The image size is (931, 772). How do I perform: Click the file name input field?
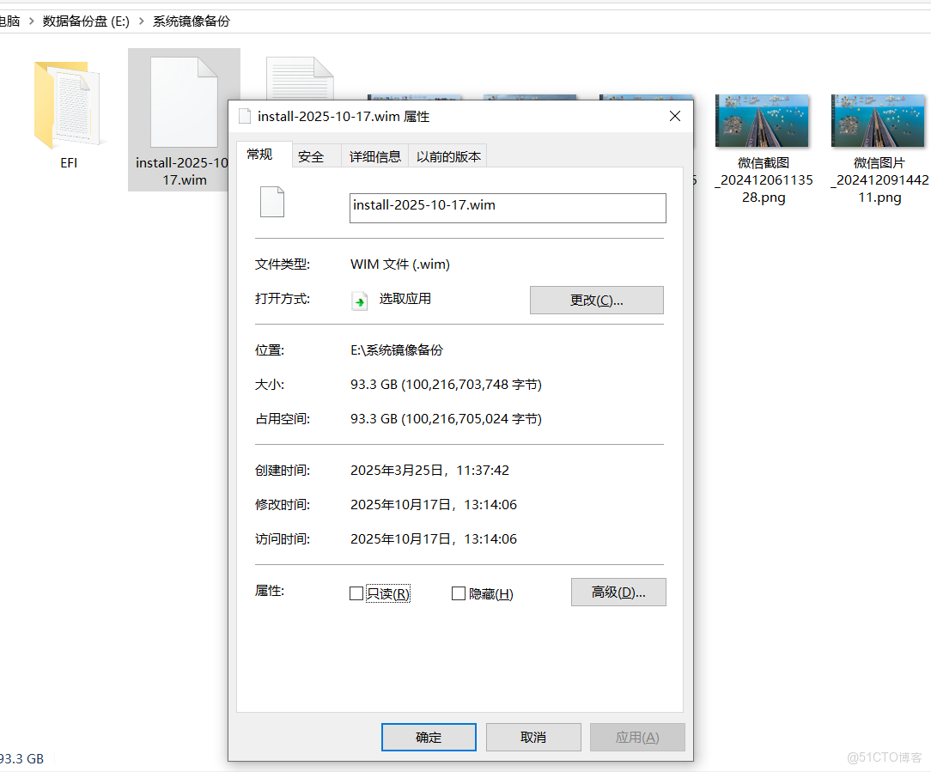click(x=507, y=208)
